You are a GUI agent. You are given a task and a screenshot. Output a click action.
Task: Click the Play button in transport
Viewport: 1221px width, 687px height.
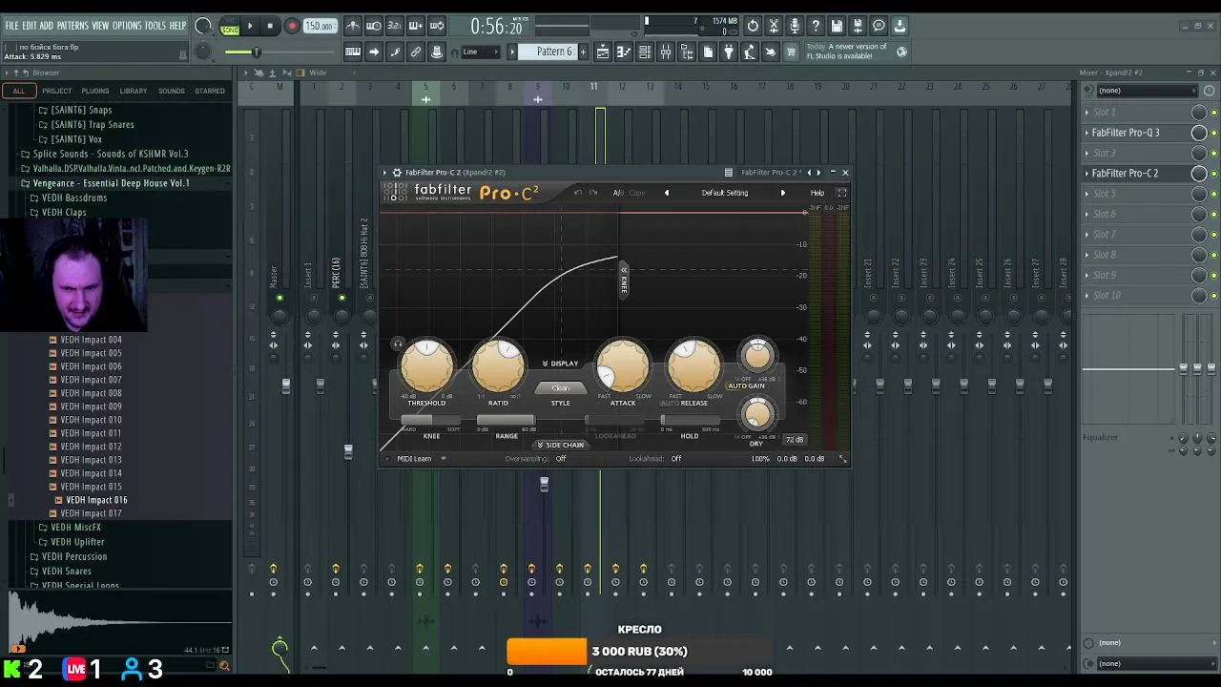250,27
